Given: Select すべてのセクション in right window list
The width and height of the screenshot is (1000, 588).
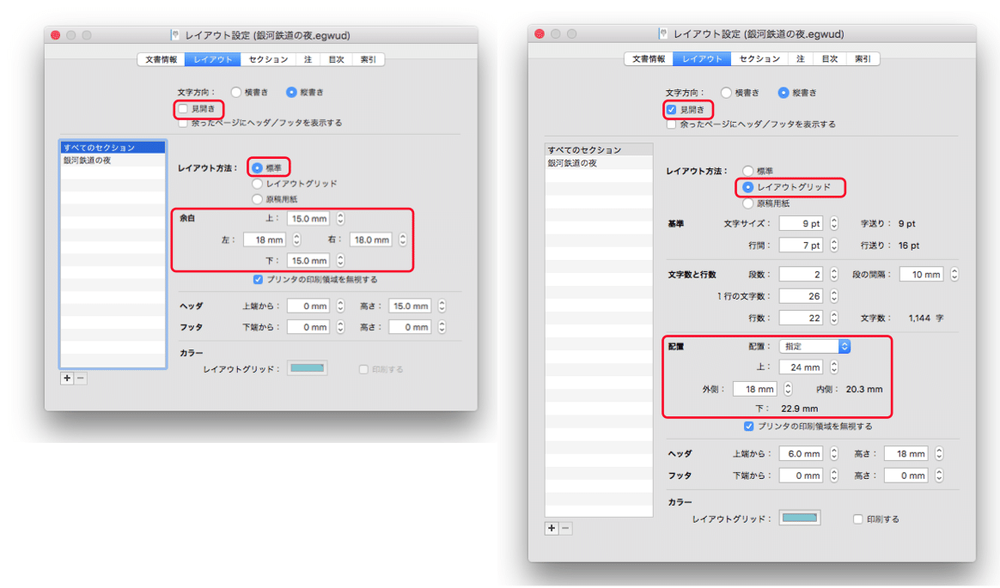Looking at the screenshot, I should tap(599, 149).
